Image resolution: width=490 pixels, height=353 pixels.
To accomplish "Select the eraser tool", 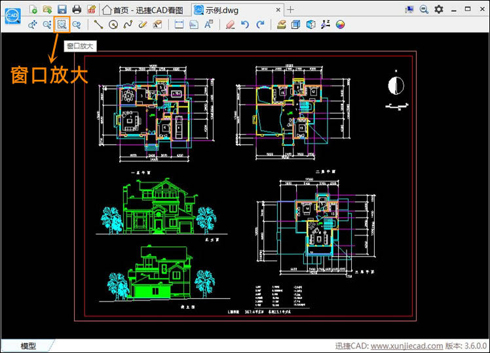I will point(231,25).
